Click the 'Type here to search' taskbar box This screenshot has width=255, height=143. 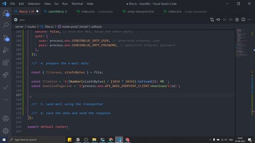pyautogui.click(x=37, y=139)
